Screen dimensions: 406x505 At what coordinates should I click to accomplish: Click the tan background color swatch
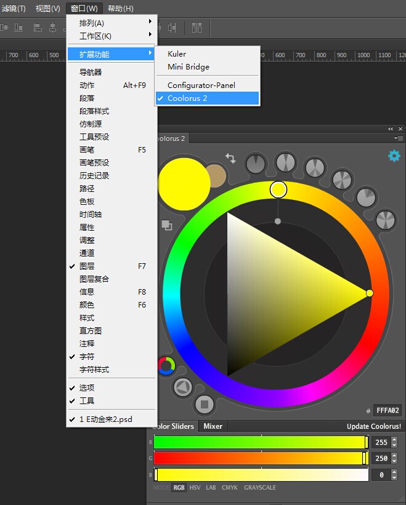point(218,175)
